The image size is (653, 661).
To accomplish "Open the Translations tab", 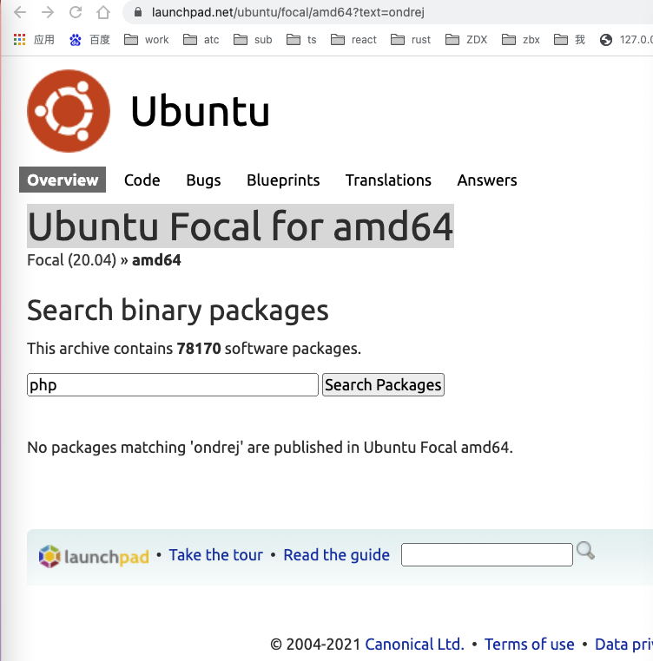I will (x=388, y=180).
